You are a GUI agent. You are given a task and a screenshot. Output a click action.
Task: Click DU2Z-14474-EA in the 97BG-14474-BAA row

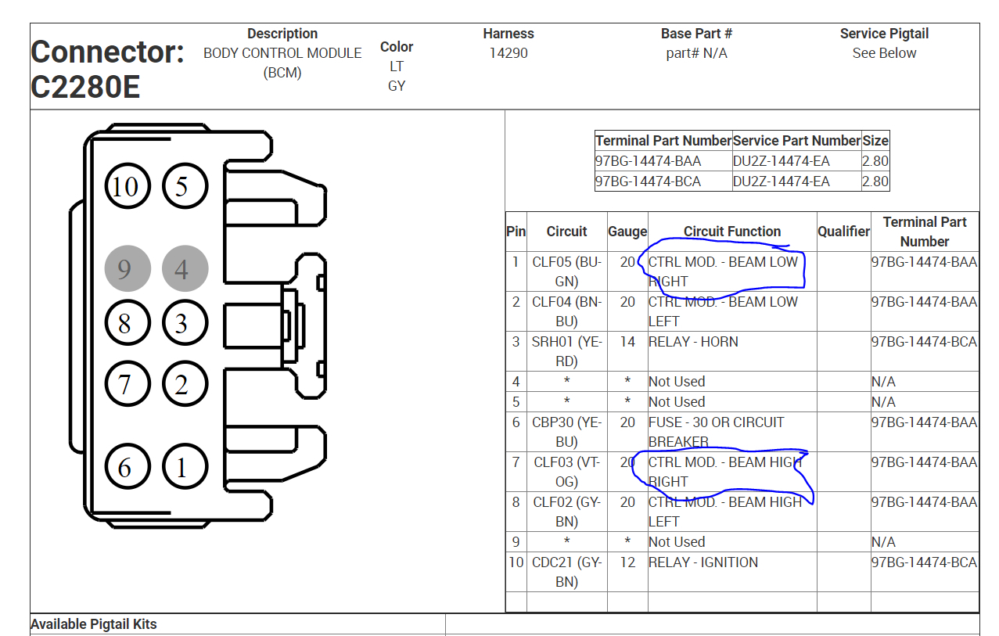coord(782,161)
